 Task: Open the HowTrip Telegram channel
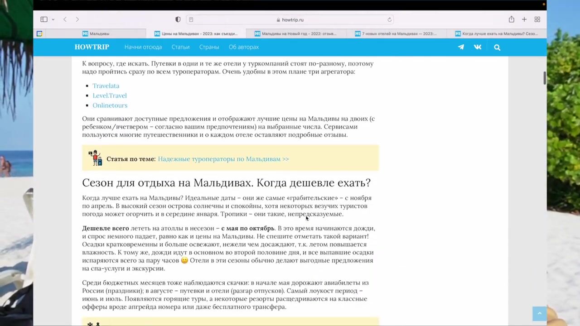point(461,47)
